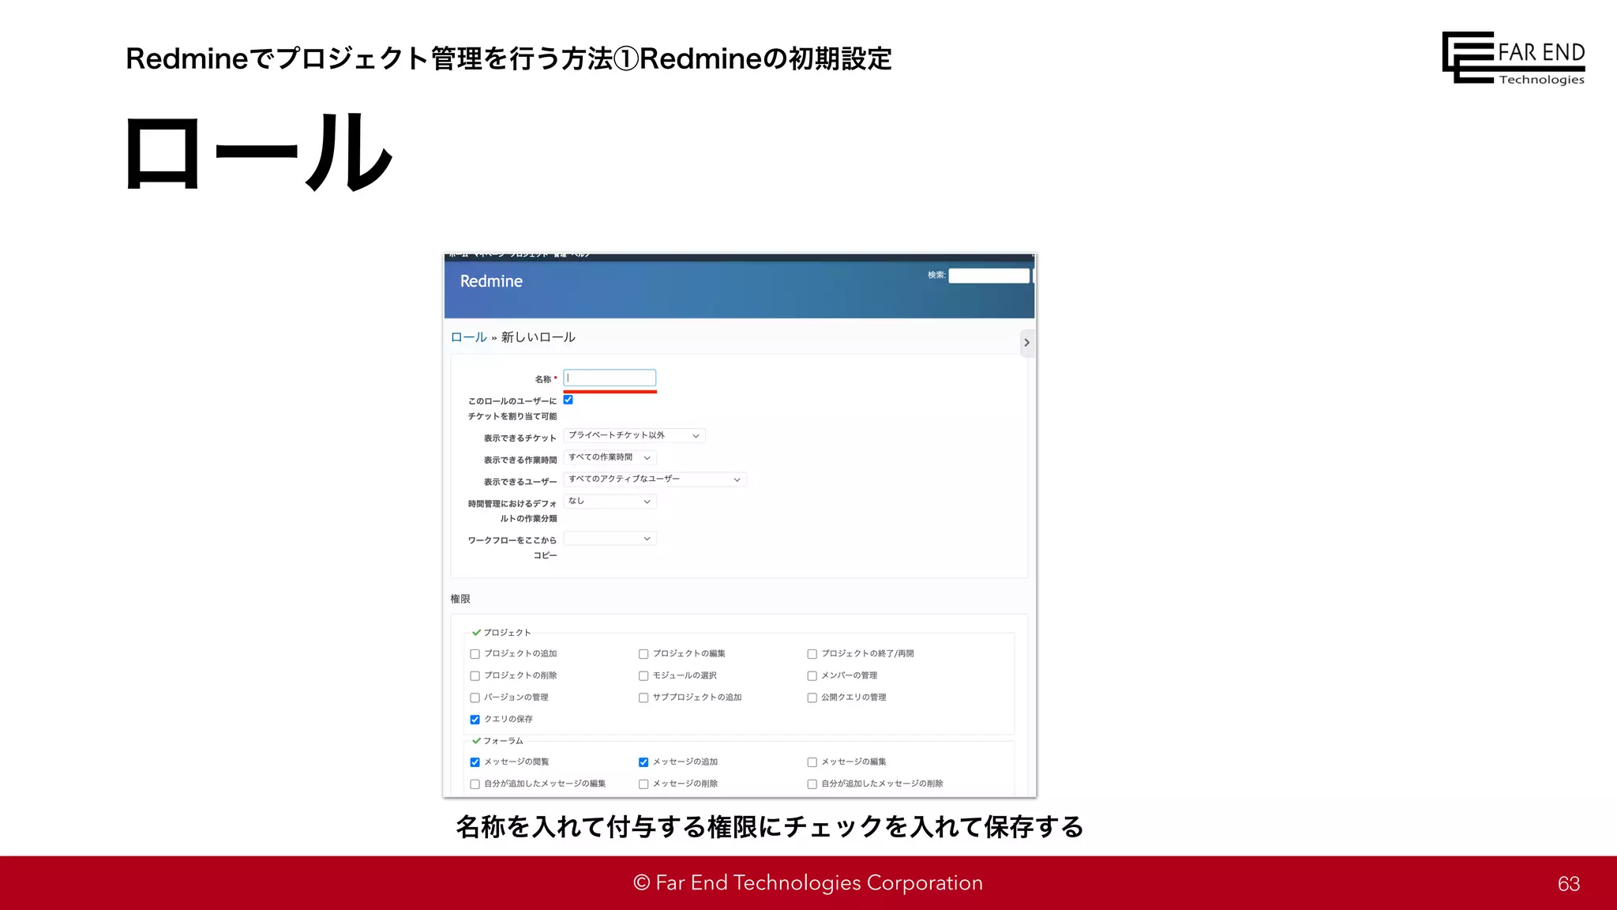Image resolution: width=1617 pixels, height=910 pixels.
Task: Check 公開クエリの管理 permission
Action: 812,698
